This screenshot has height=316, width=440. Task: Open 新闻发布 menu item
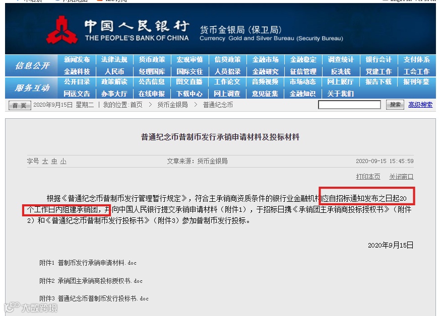(x=77, y=60)
